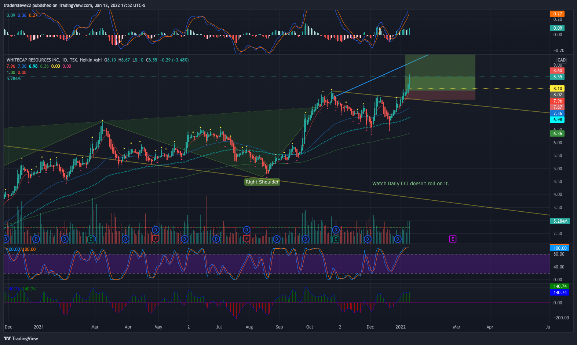Click the yellow 8.10 price label
The width and height of the screenshot is (577, 345).
(x=558, y=89)
